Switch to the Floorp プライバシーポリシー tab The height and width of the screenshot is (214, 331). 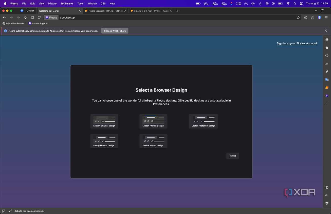coord(151,11)
